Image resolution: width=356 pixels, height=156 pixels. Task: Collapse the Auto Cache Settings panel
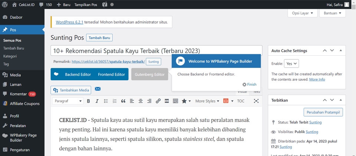click(x=340, y=51)
